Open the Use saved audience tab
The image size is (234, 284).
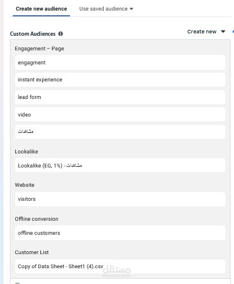pyautogui.click(x=106, y=9)
